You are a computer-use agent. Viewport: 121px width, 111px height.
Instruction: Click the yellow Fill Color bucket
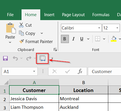click(x=114, y=39)
